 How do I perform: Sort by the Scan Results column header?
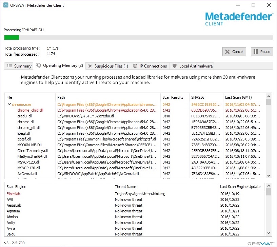[175, 97]
